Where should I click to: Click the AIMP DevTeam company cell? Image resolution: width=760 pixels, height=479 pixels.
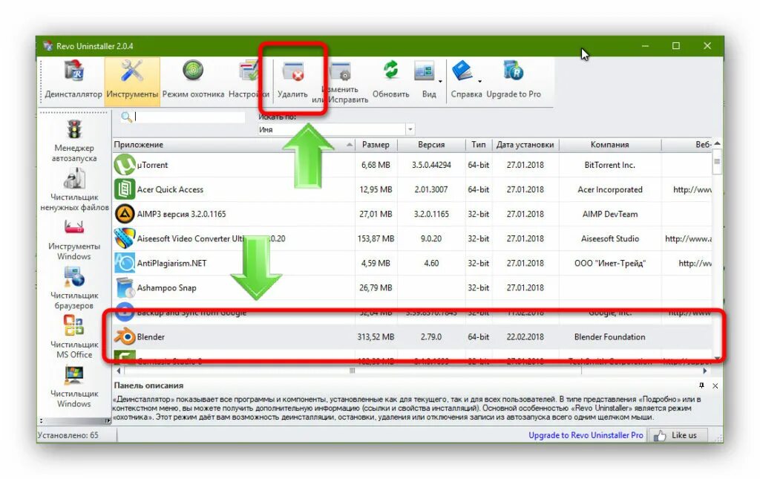click(610, 214)
